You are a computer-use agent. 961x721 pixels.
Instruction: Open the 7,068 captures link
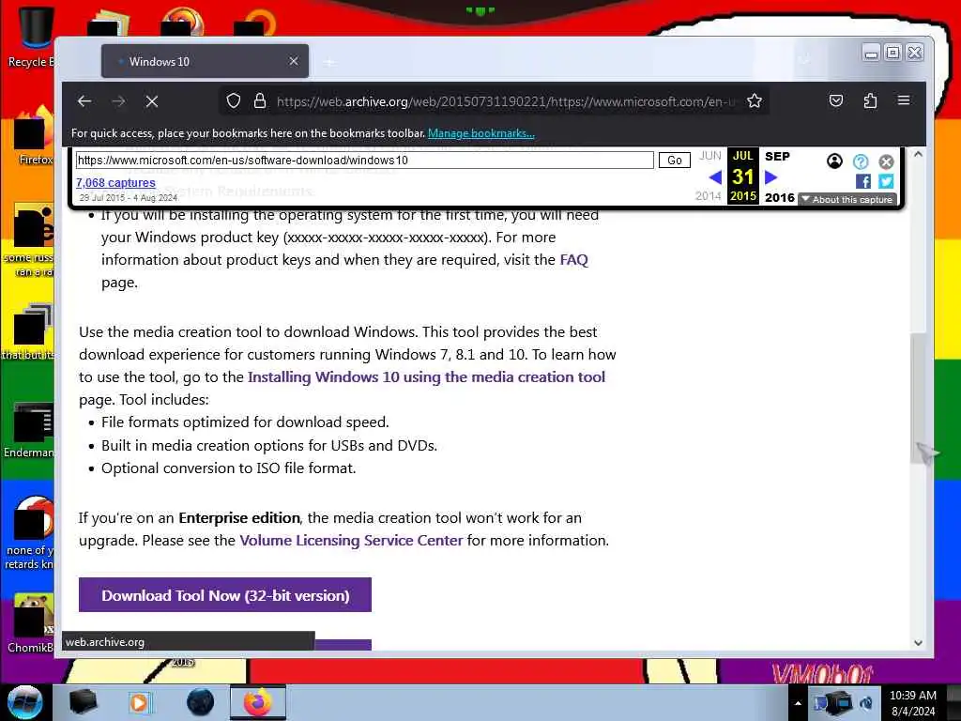[x=115, y=183]
